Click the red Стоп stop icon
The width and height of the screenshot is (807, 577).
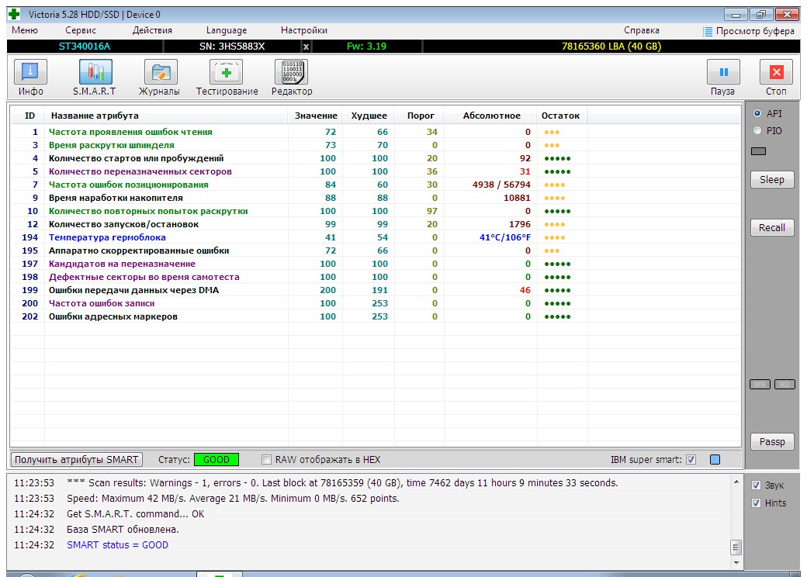pyautogui.click(x=776, y=72)
